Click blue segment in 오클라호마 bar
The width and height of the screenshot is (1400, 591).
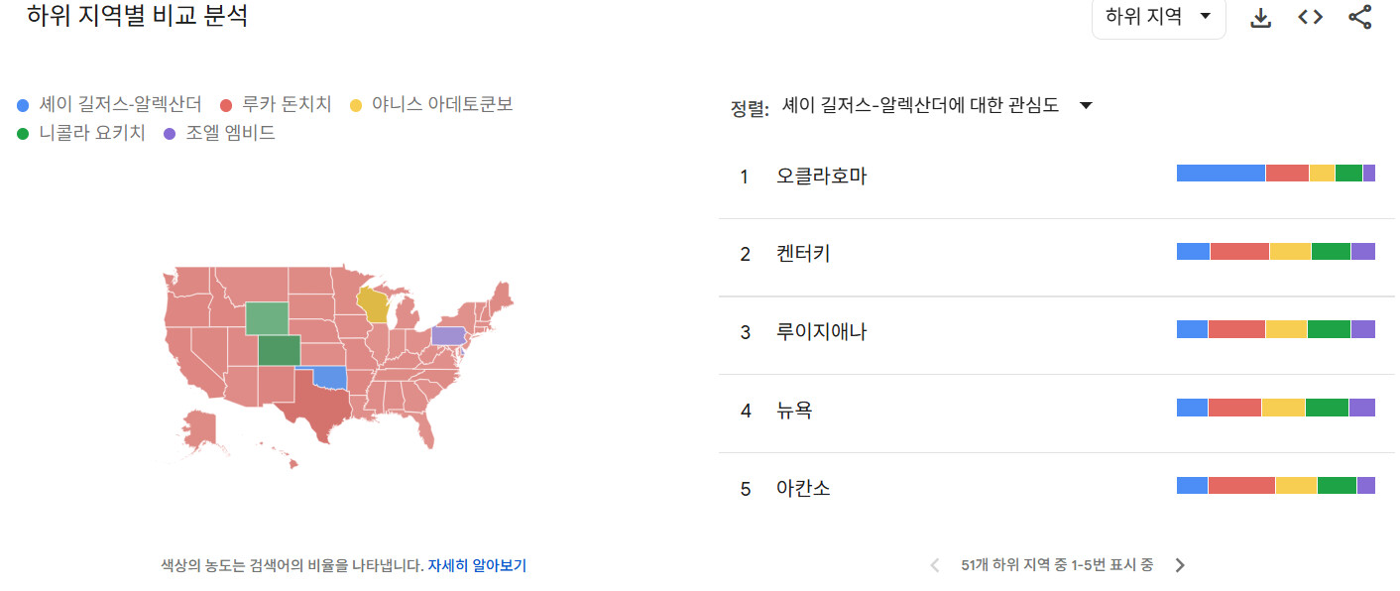[1220, 173]
